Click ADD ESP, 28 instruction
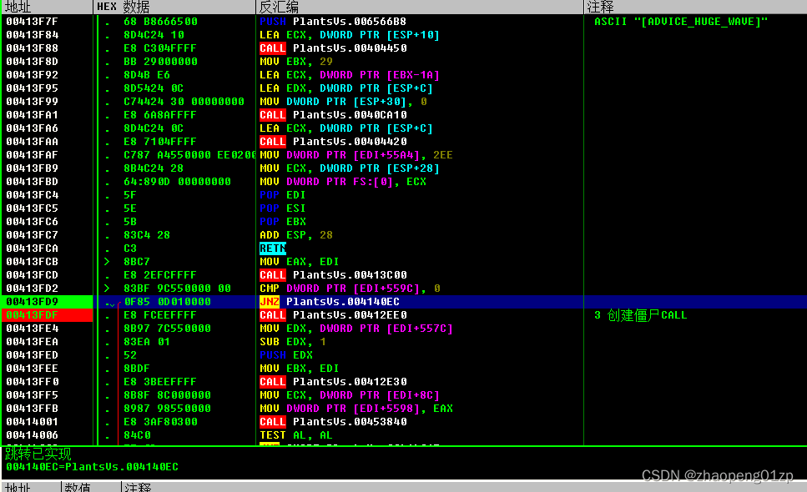 pos(296,235)
